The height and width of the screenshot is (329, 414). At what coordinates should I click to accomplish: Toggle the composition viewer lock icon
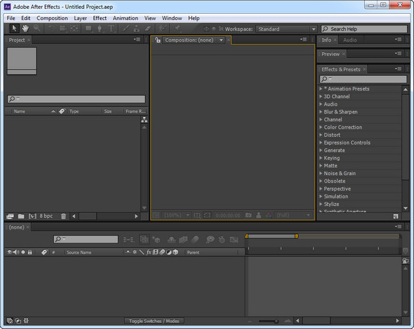(x=157, y=40)
